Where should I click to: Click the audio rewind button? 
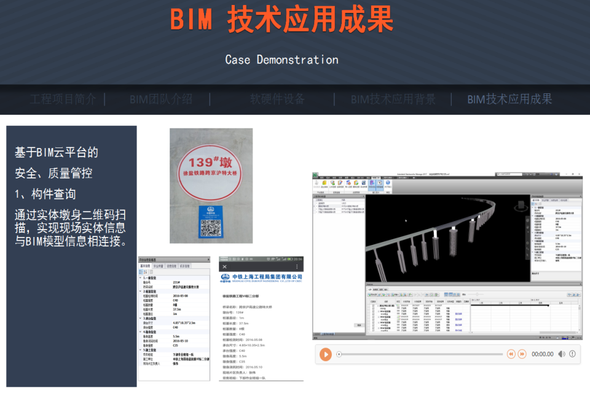tap(510, 354)
